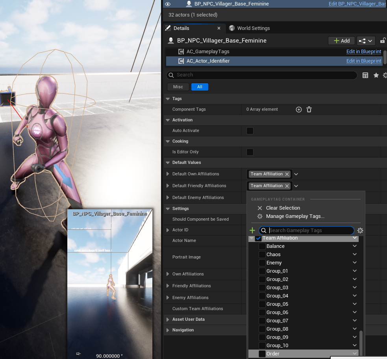387x359 pixels.
Task: Switch to the World Settings tab
Action: coord(253,28)
